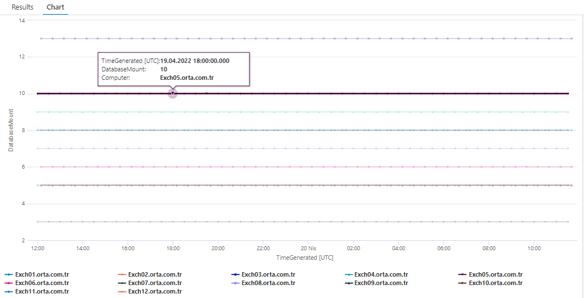Click the 'TimeGenerated [UTC]' x-axis title

pos(304,258)
